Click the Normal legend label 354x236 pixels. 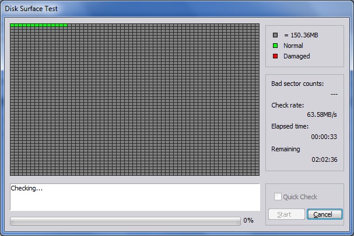[293, 46]
